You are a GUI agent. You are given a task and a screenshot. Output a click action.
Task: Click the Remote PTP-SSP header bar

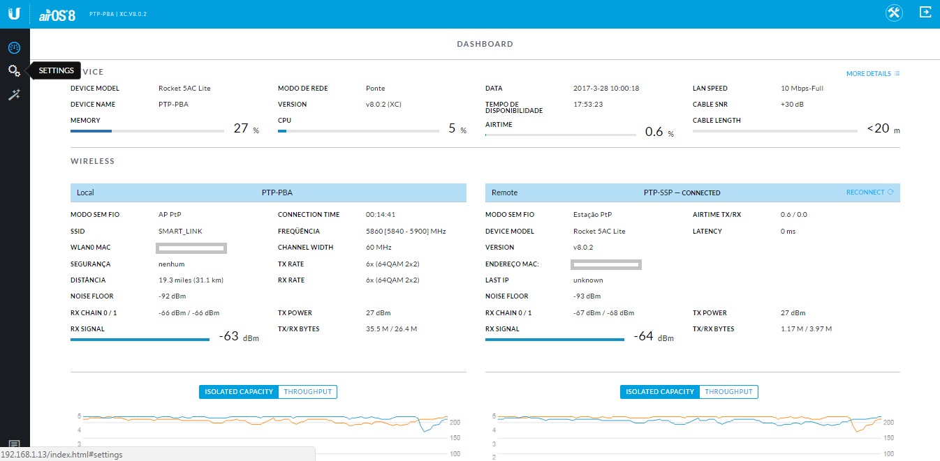click(693, 192)
